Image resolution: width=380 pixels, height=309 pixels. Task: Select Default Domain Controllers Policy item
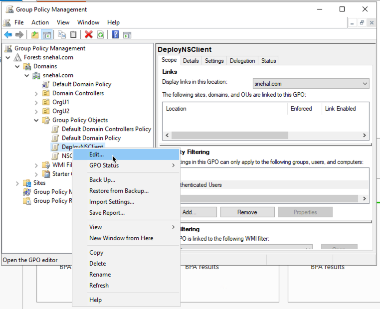point(106,129)
